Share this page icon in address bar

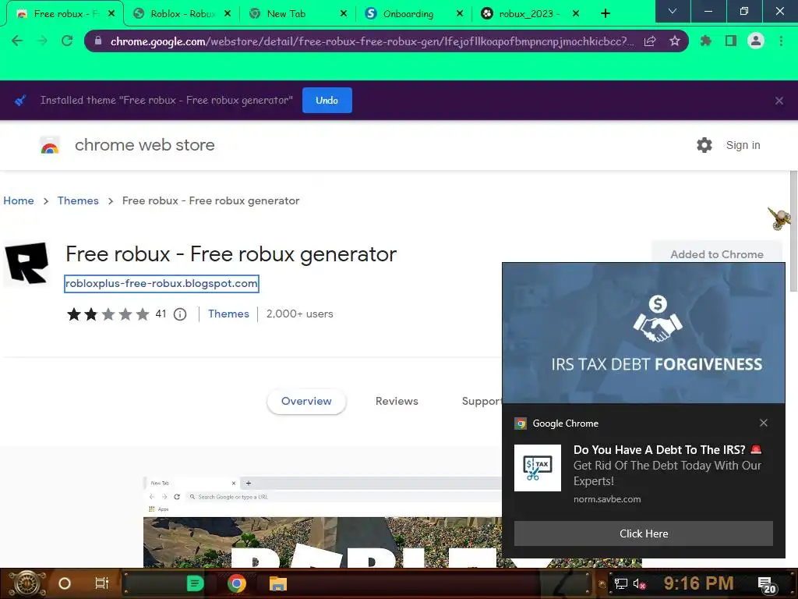(x=650, y=41)
